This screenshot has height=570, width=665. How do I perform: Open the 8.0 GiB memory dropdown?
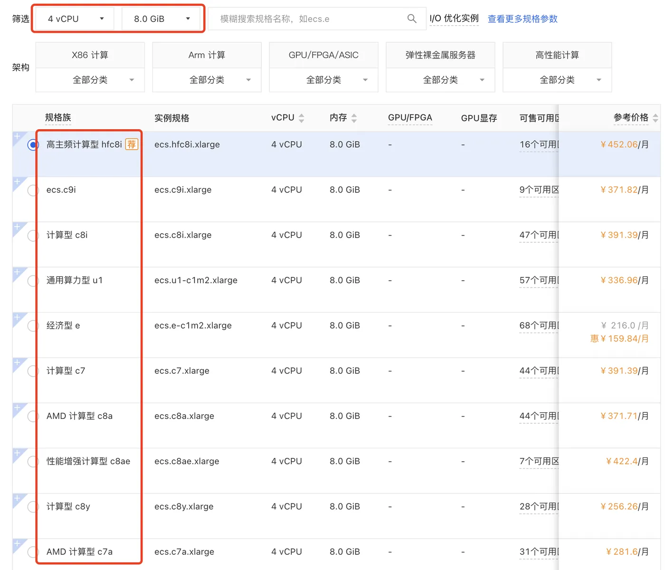coord(161,19)
